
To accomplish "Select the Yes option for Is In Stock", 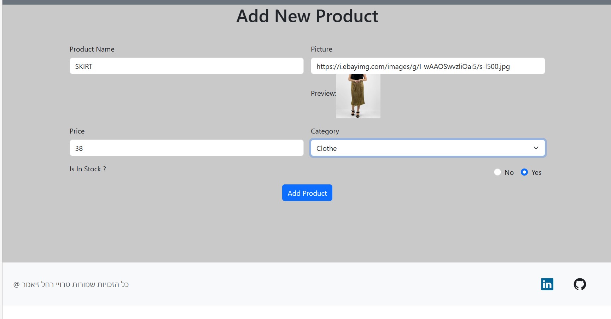I will coord(524,172).
